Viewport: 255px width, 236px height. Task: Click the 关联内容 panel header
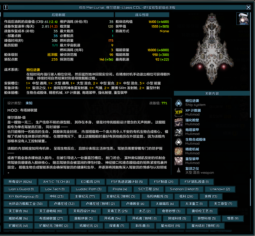(212, 94)
